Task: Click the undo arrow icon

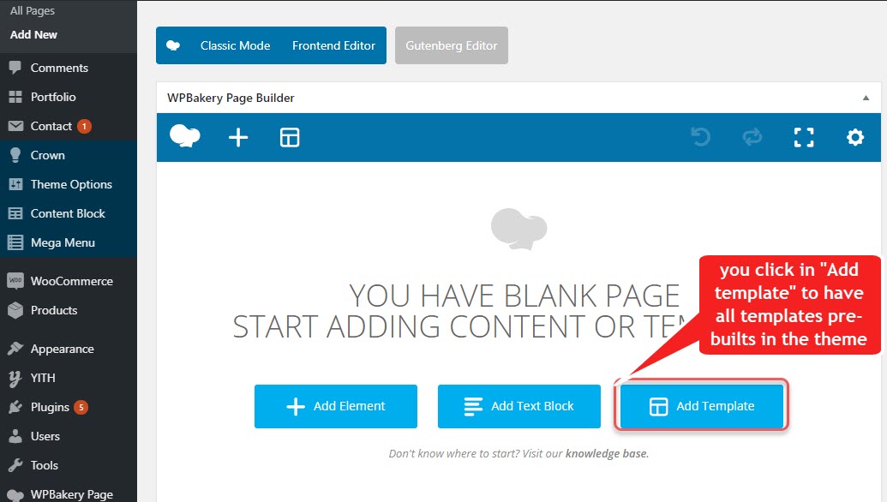Action: (700, 137)
